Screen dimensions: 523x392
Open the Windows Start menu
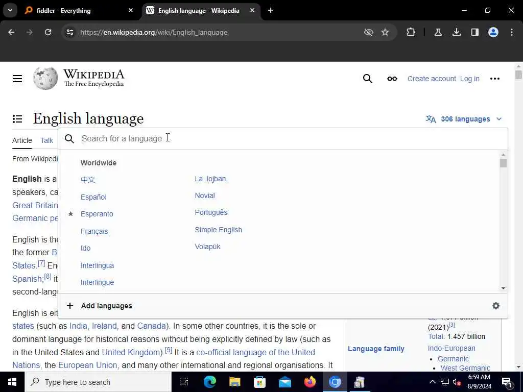click(x=12, y=382)
